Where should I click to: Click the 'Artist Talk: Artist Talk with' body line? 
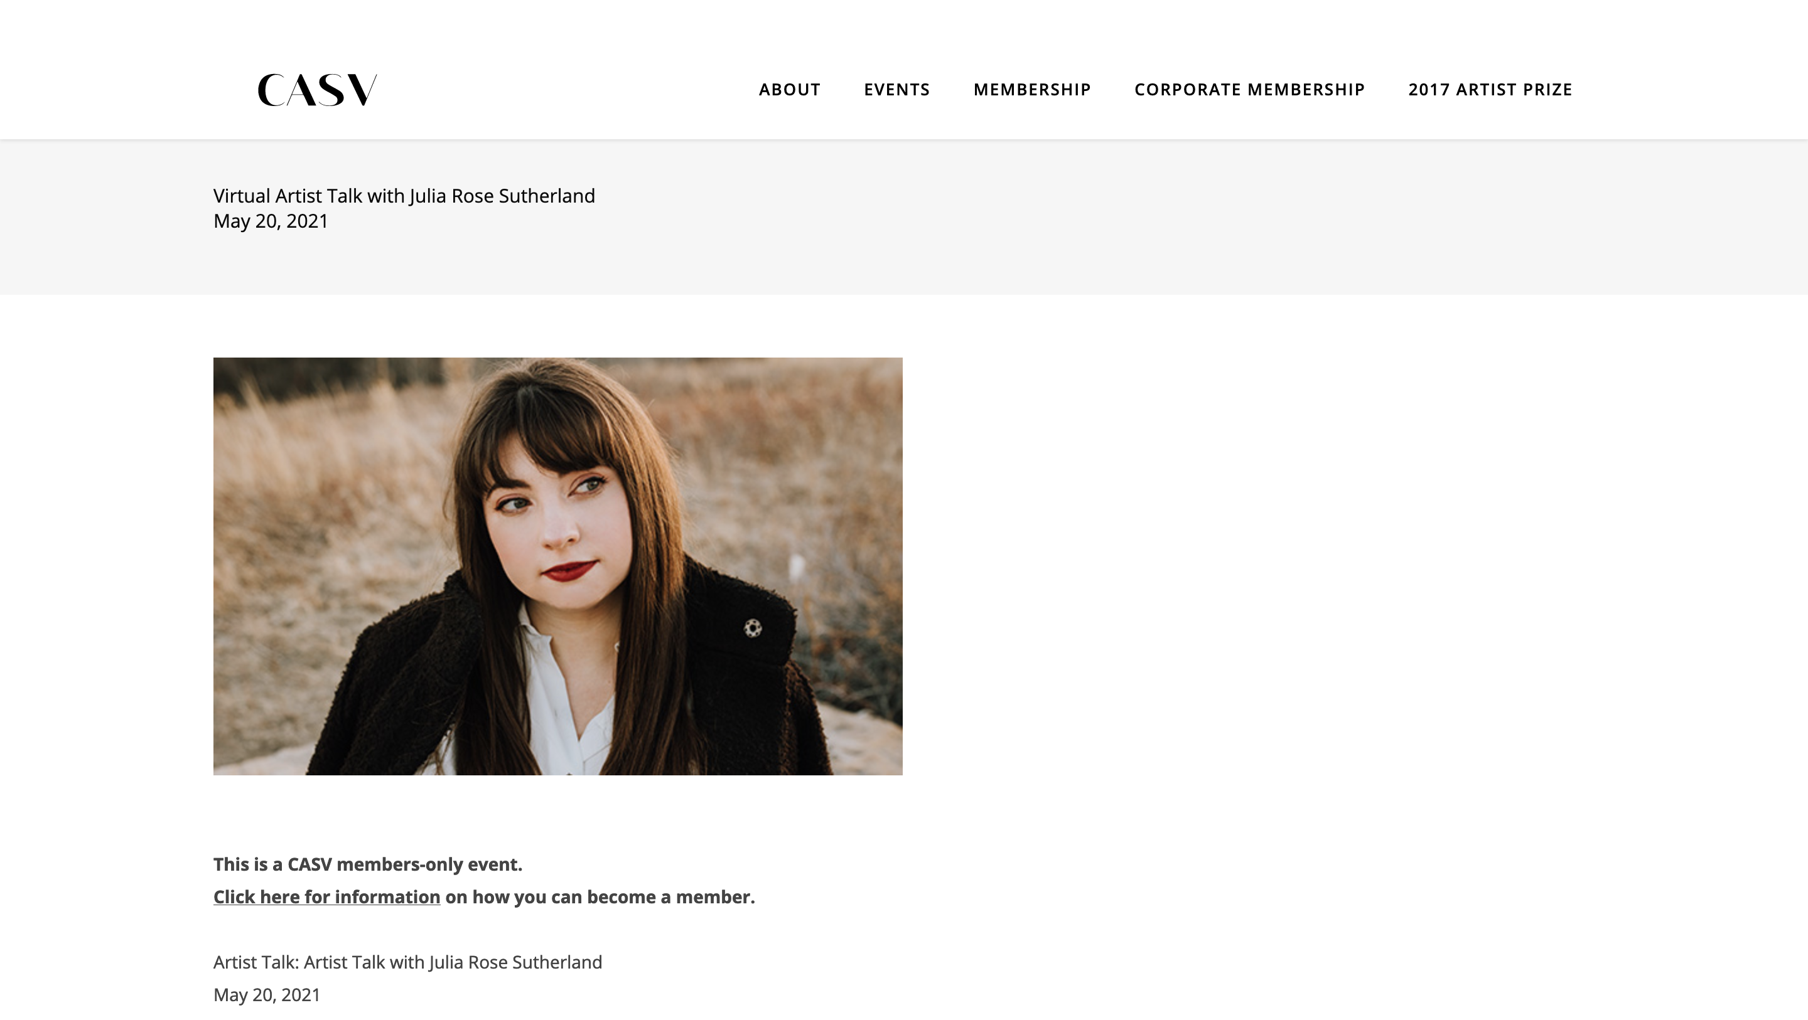tap(408, 962)
